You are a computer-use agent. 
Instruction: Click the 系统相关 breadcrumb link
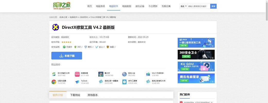point(84,17)
